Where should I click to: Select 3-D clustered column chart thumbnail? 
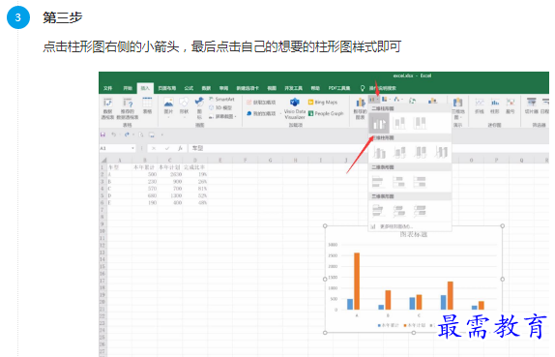coord(379,153)
